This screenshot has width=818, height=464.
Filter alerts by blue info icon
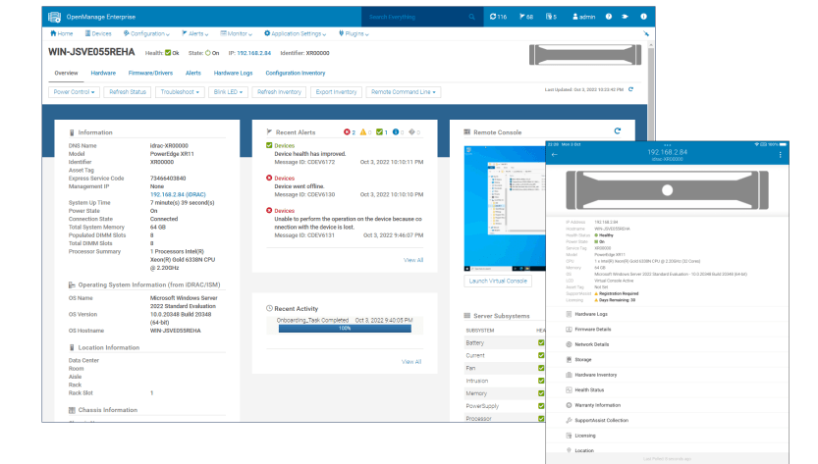(398, 132)
